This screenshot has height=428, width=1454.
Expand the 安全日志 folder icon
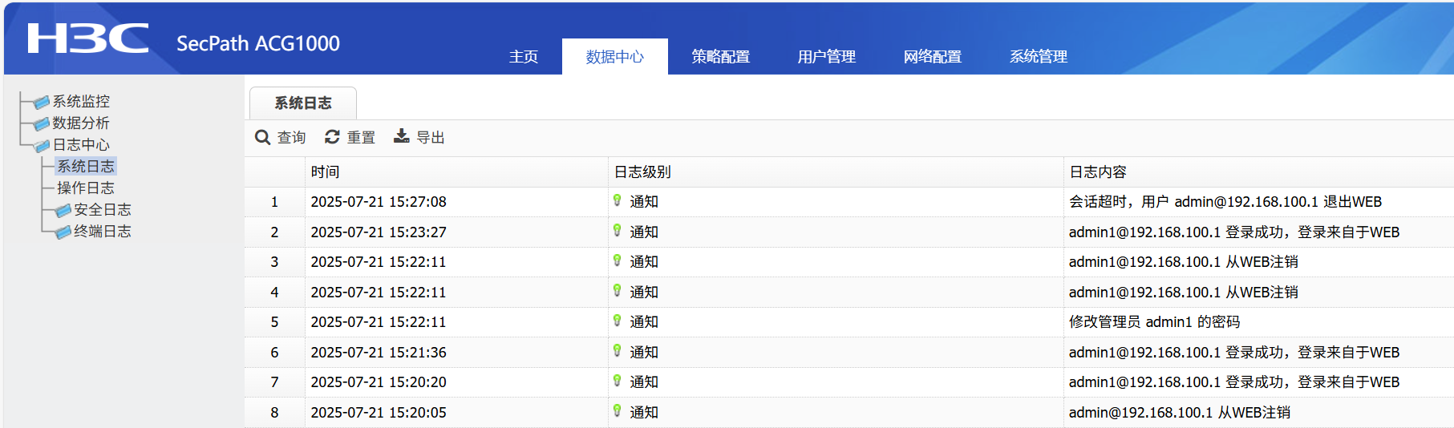(63, 211)
